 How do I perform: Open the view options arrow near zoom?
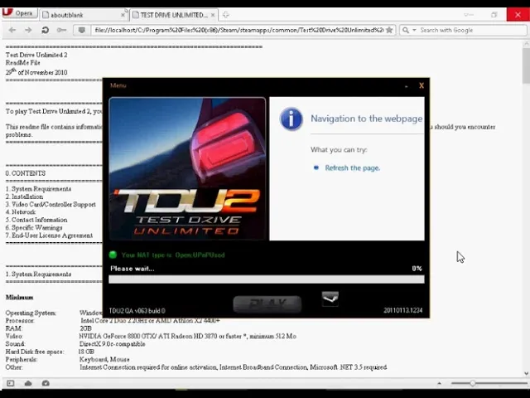point(439,383)
